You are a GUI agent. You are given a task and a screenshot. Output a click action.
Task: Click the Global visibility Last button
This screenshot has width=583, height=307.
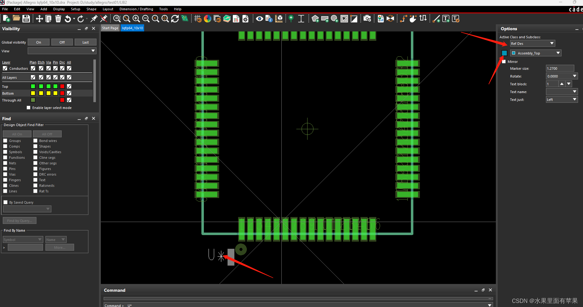coord(85,42)
